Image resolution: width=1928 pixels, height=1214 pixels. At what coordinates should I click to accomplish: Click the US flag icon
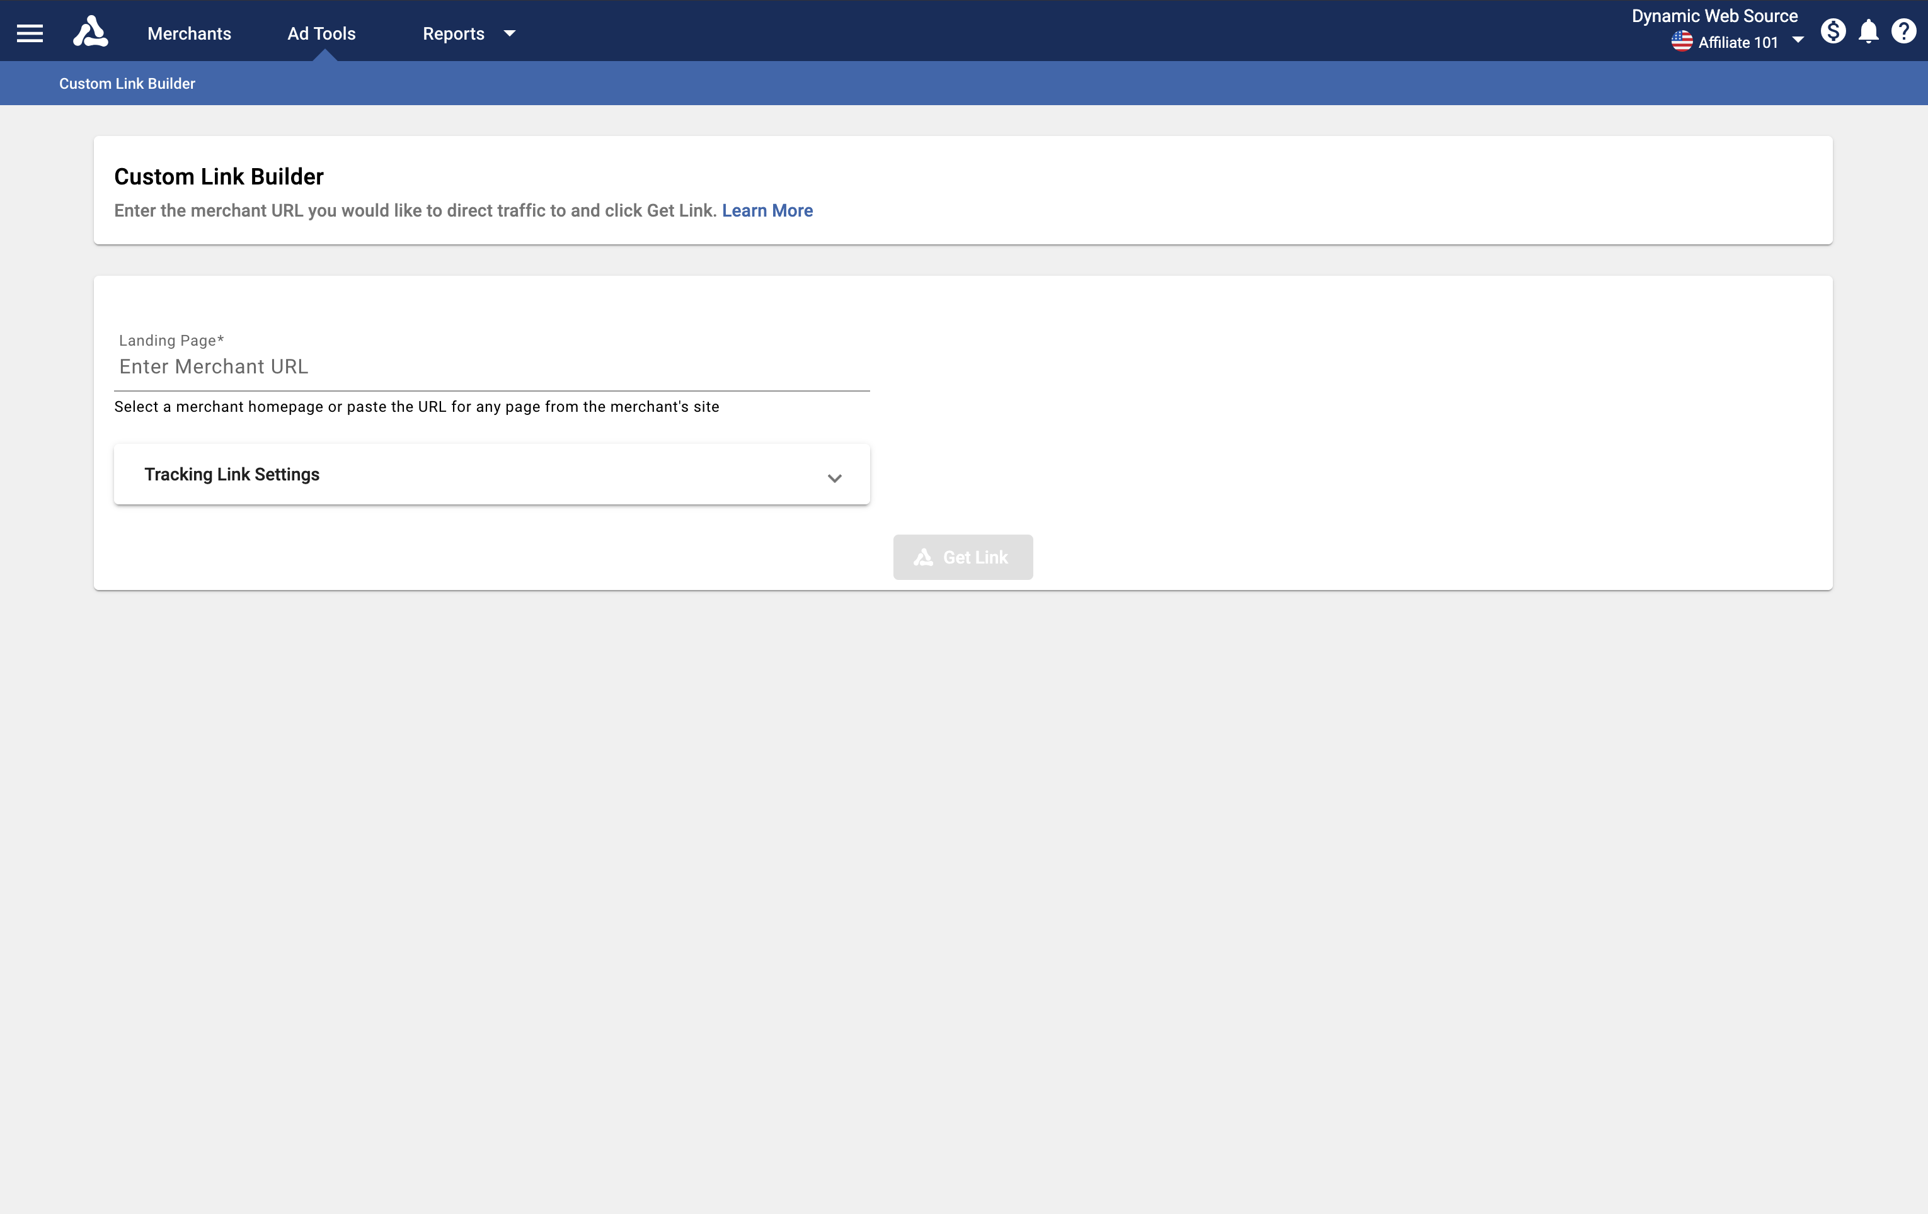pos(1682,42)
